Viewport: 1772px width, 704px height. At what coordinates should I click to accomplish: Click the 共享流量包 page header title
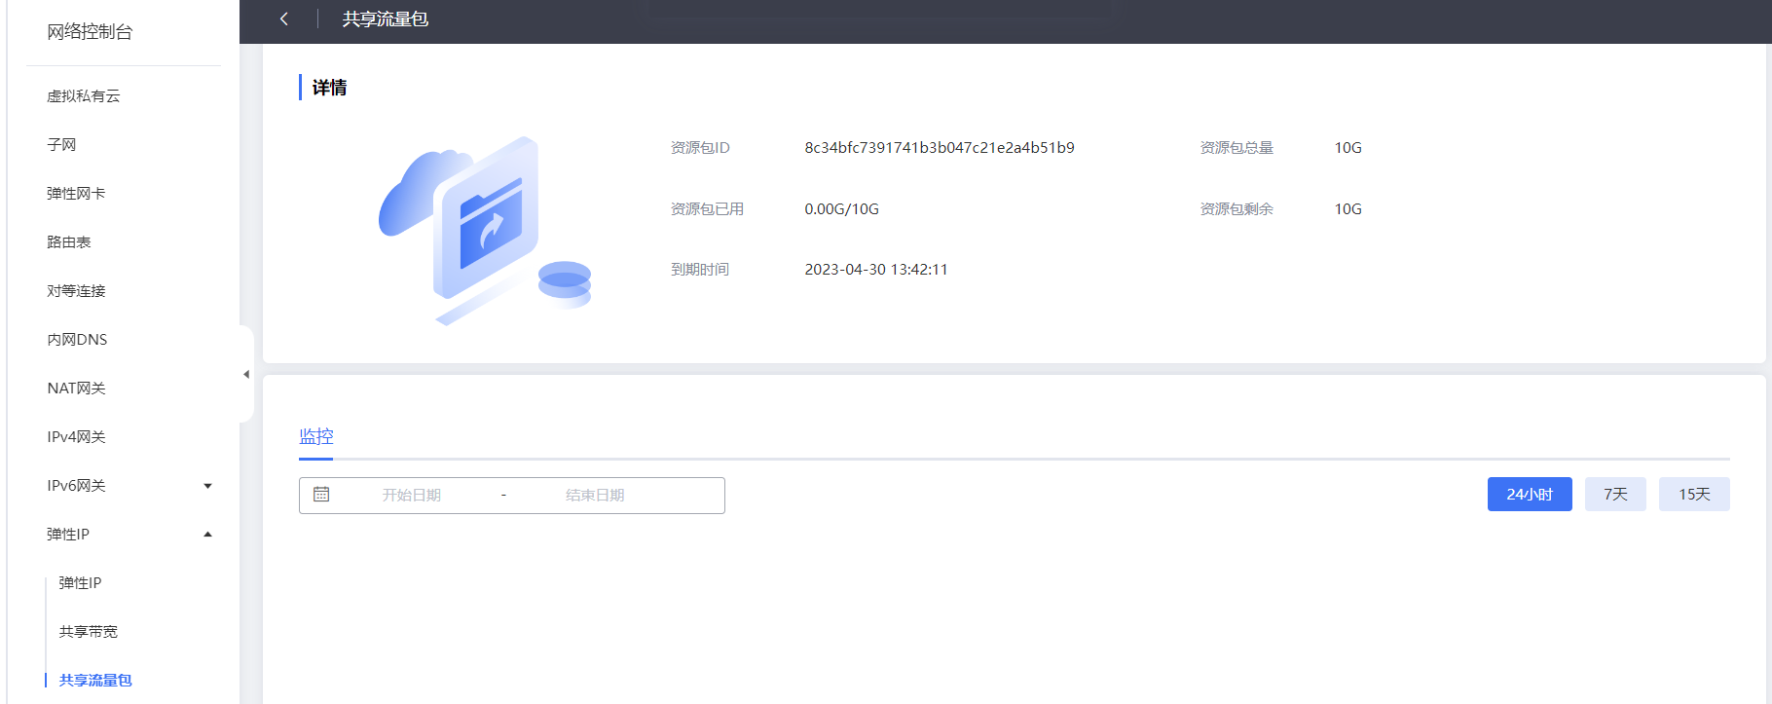coord(386,19)
